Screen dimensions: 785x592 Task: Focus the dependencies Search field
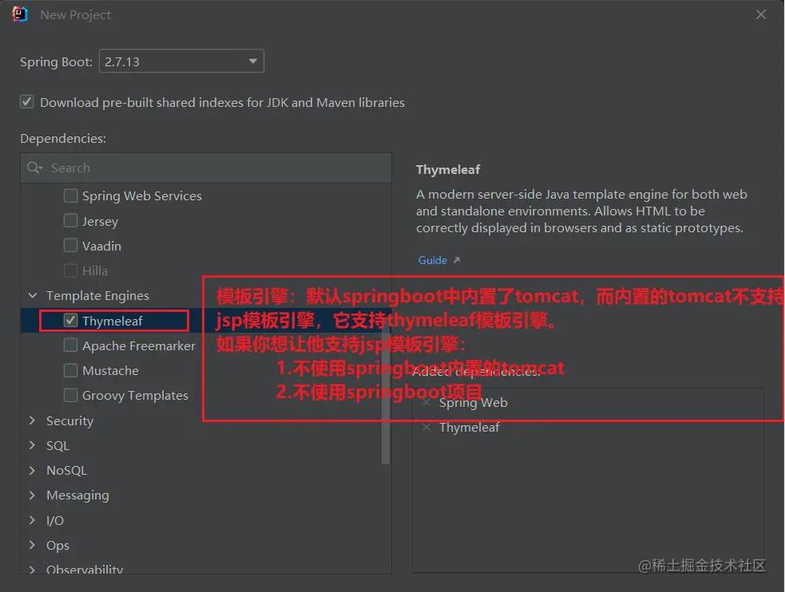tap(206, 168)
